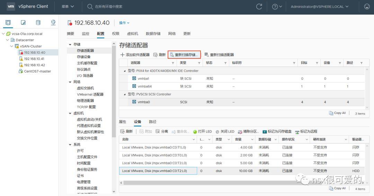Screen dimensions: 374x196
Task: Click 标记为闪存磁盘 button
Action: coord(277,131)
